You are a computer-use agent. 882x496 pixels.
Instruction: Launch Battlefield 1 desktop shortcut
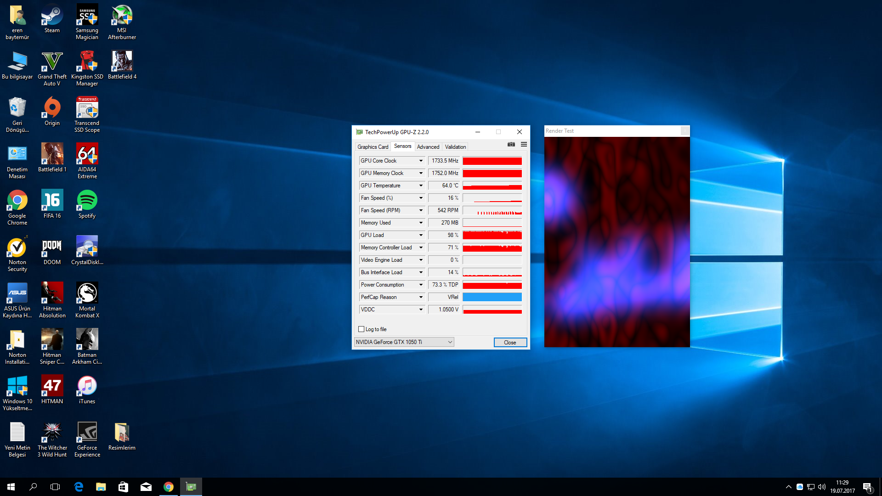[x=52, y=158]
